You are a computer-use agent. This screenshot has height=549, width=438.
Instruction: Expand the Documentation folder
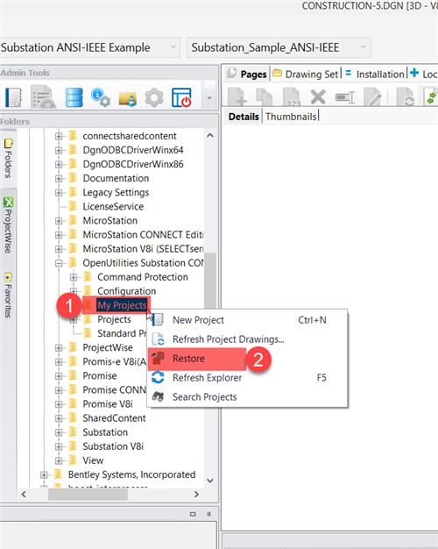(x=59, y=179)
